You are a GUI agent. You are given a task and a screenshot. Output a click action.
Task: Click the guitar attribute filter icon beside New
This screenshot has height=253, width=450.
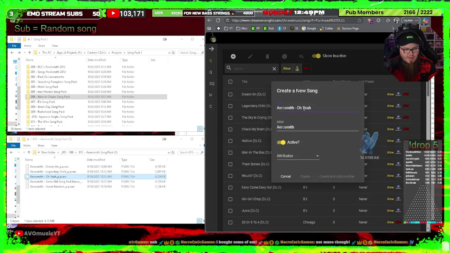pyautogui.click(x=297, y=69)
